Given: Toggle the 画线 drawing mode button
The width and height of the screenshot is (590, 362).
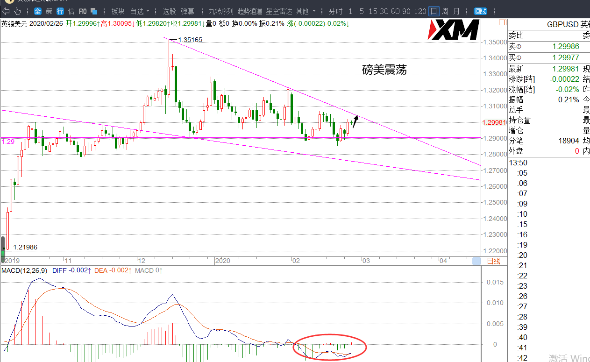Looking at the screenshot, I should click(480, 11).
